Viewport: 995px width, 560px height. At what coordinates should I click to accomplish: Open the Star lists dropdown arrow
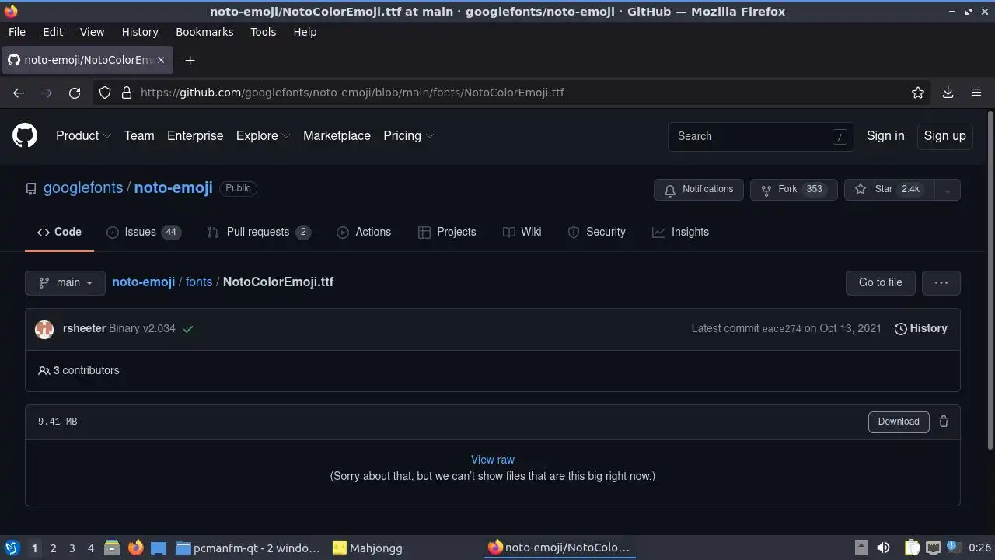947,190
